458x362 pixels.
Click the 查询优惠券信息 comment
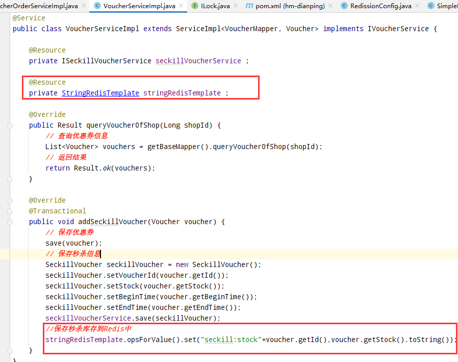coord(77,136)
